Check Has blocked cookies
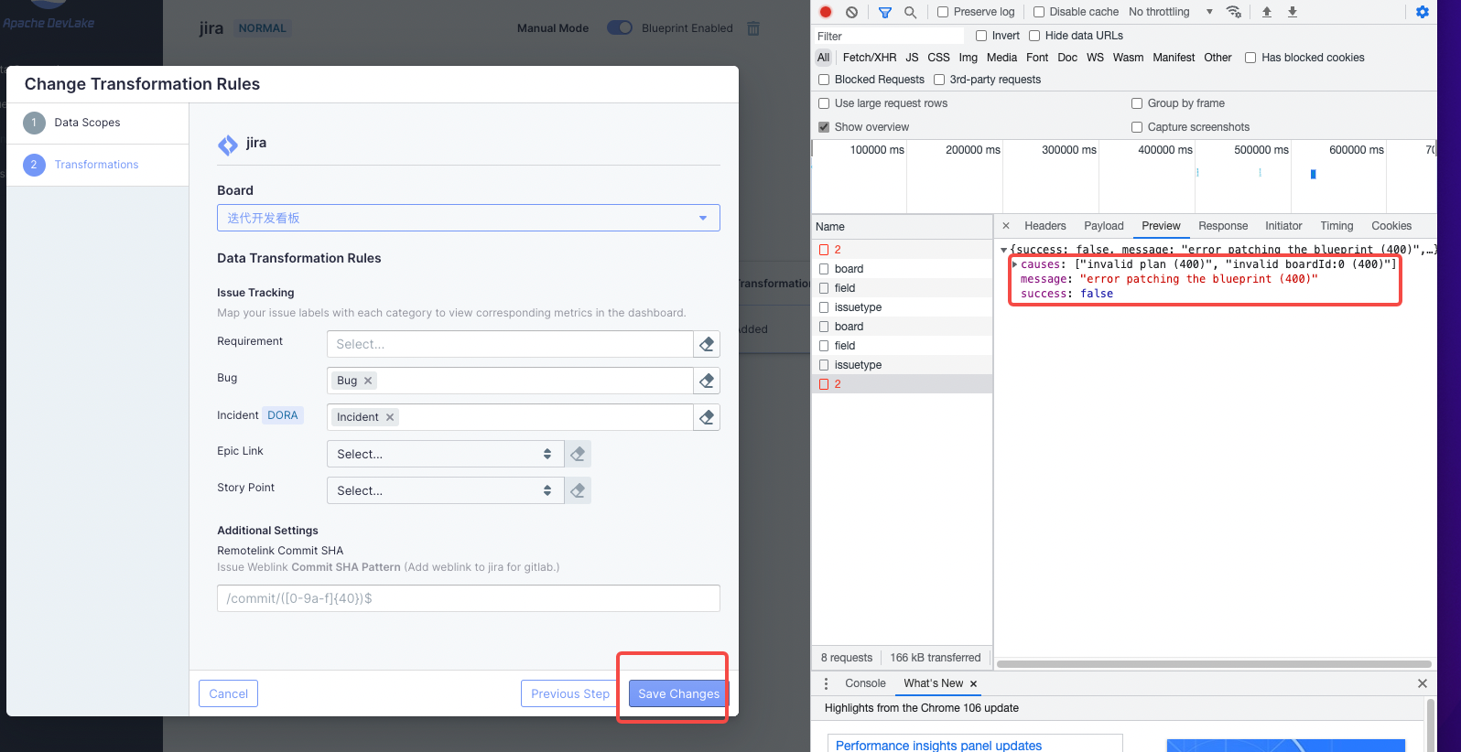 coord(1250,58)
